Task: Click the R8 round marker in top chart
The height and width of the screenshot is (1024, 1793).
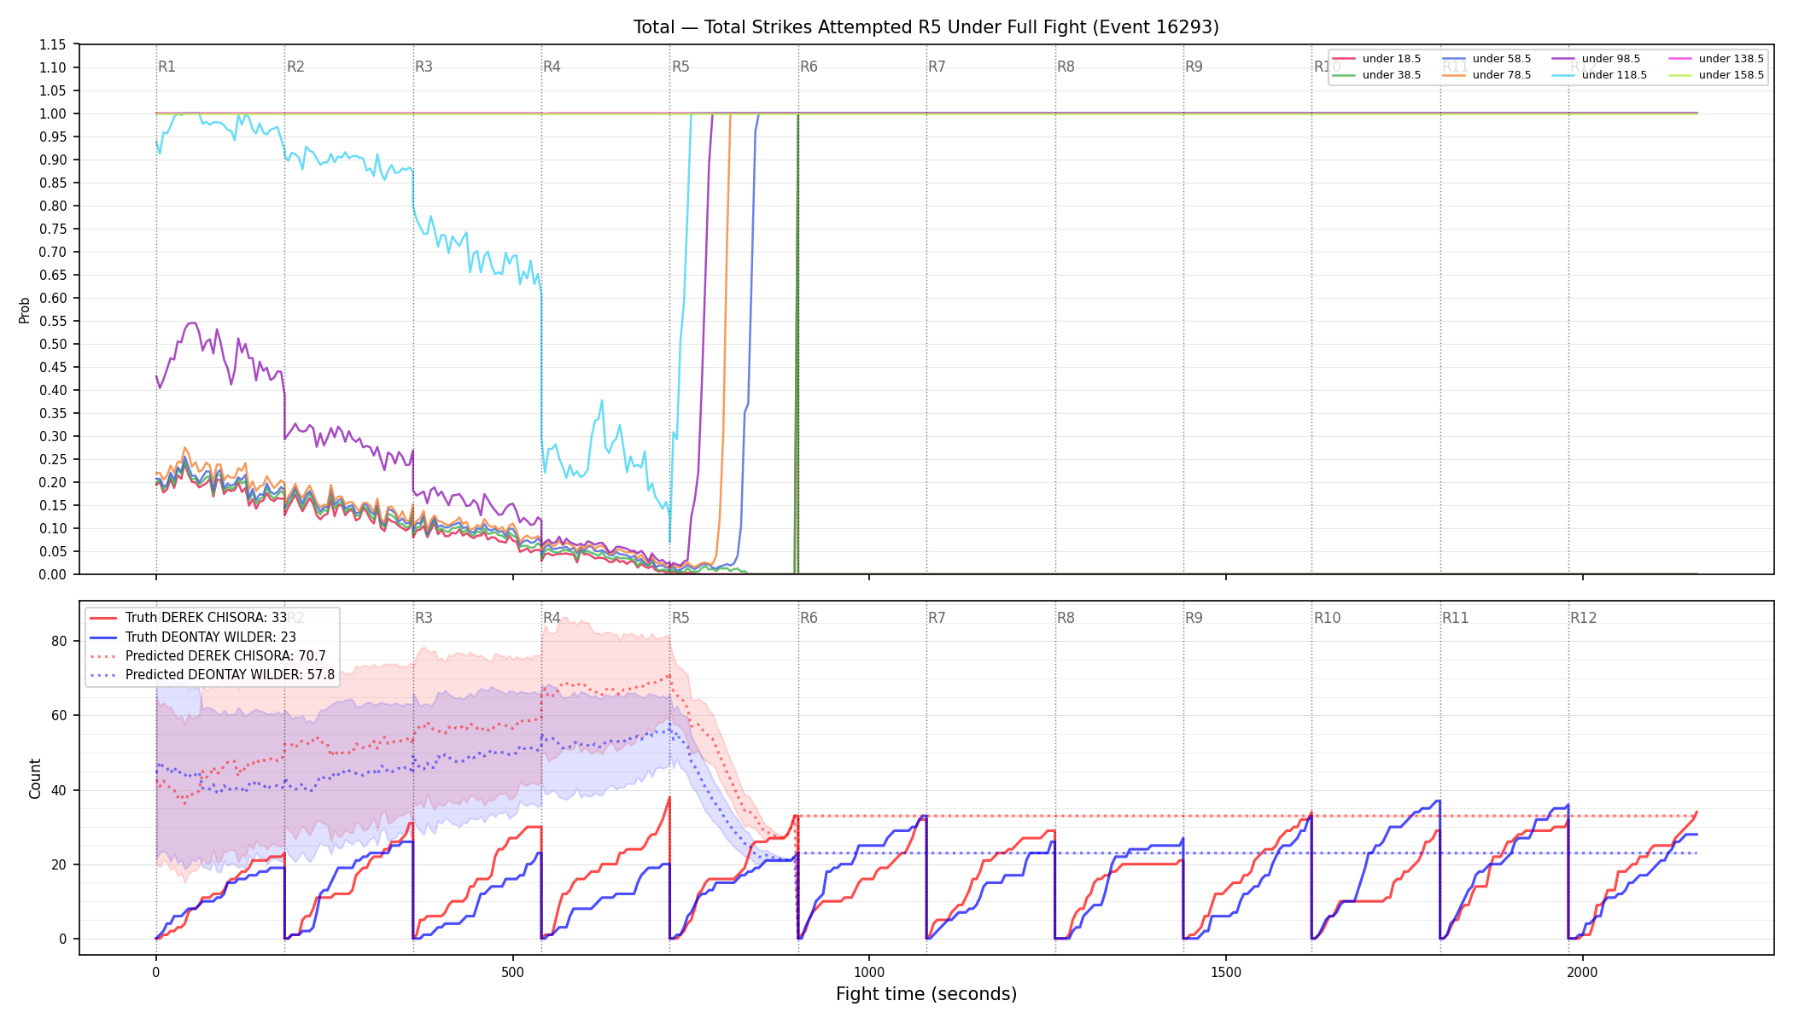Action: pyautogui.click(x=1066, y=67)
